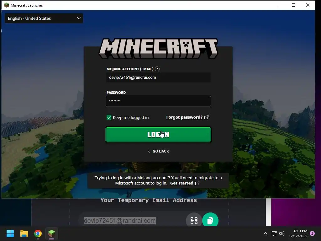Click the green LOG IN button
Screen dimensions: 321x241
point(158,134)
